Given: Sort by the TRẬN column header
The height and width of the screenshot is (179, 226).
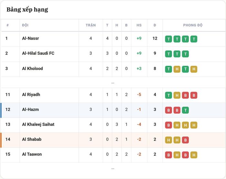Looking at the screenshot, I should pyautogui.click(x=91, y=25).
